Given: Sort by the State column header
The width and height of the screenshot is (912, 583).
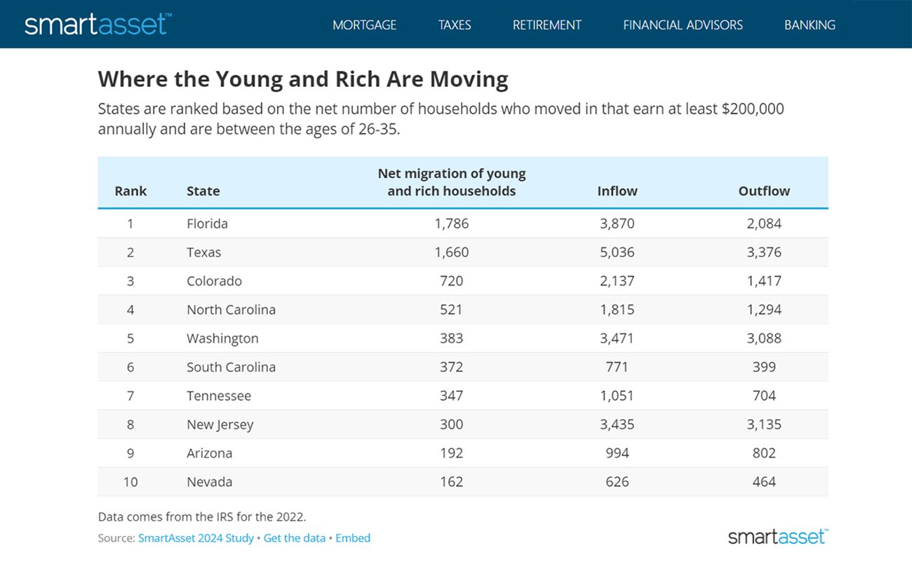Looking at the screenshot, I should coord(203,191).
